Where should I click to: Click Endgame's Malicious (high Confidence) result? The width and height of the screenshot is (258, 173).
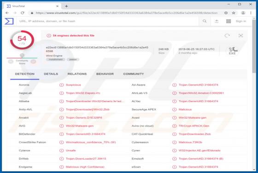[x=85, y=167]
